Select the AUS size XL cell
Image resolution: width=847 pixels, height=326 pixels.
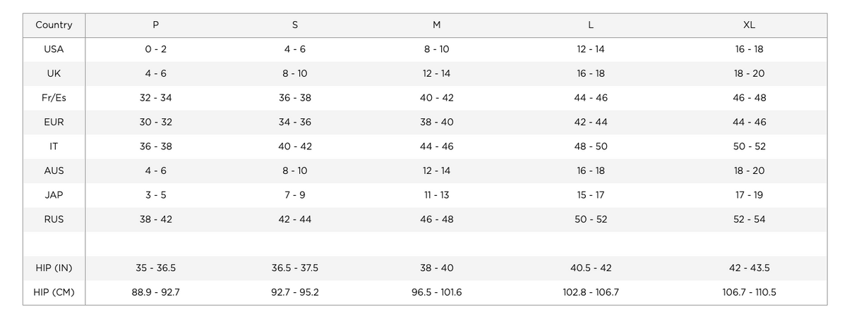[749, 171]
